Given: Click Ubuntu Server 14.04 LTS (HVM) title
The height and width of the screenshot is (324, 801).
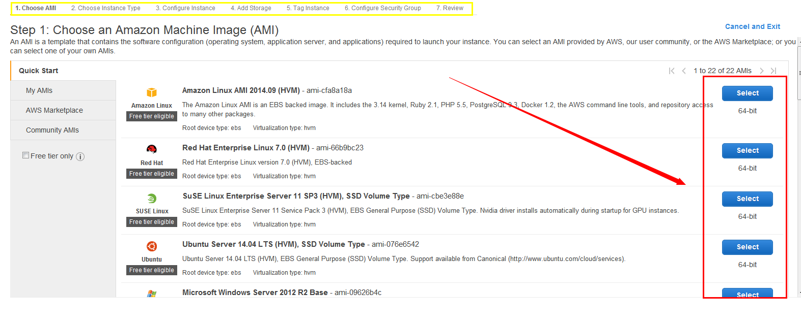Looking at the screenshot, I should click(273, 244).
